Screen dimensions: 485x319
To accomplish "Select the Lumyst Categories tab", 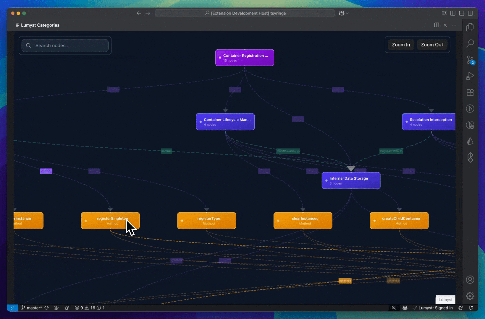I will (x=38, y=25).
